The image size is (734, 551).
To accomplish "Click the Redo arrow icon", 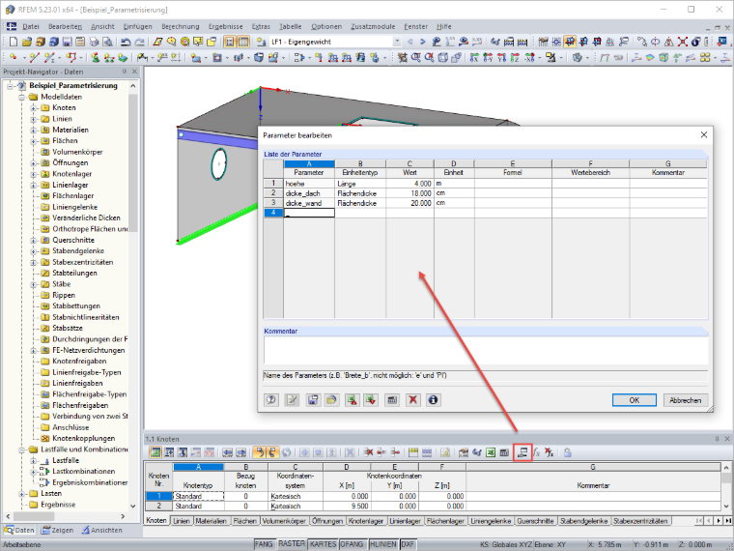I will 139,42.
